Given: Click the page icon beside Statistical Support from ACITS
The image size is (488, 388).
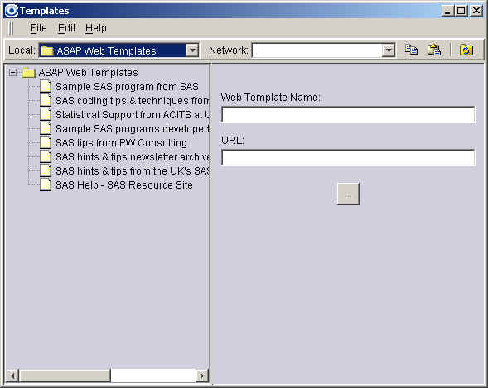Looking at the screenshot, I should [x=46, y=115].
